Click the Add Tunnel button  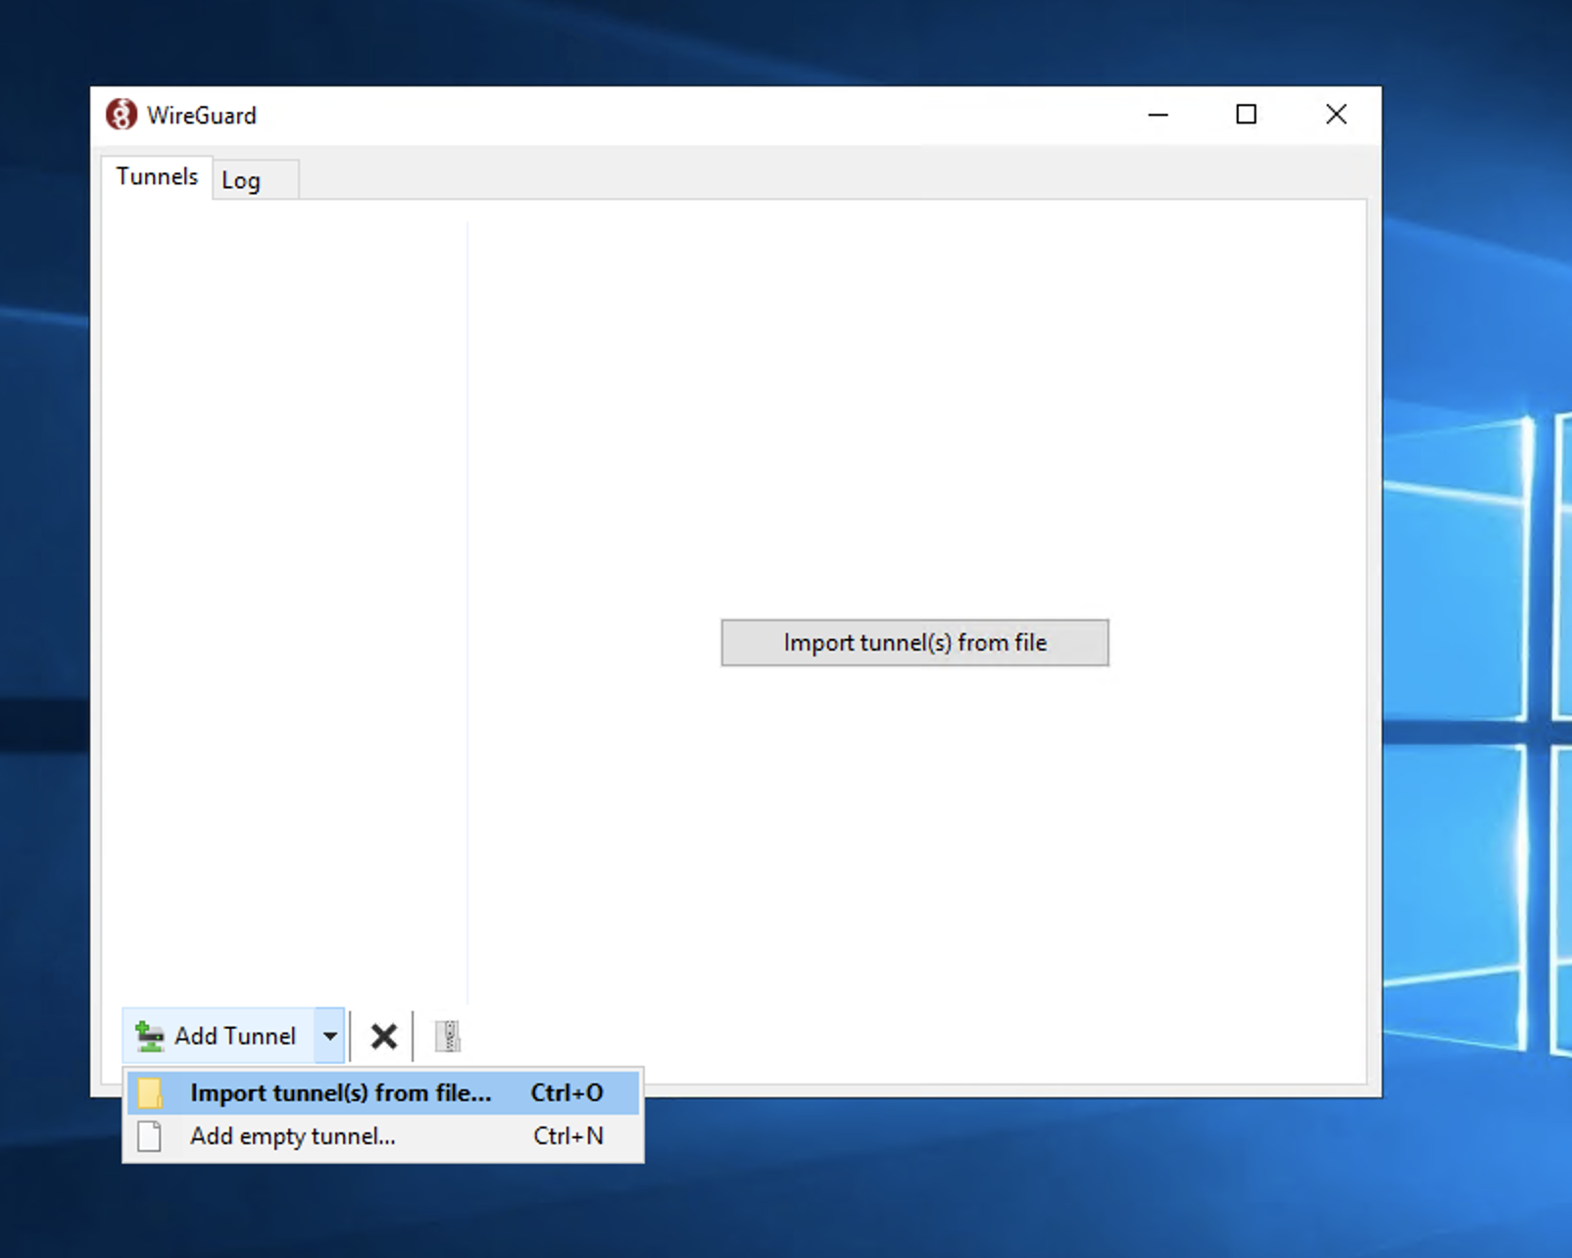click(219, 1036)
